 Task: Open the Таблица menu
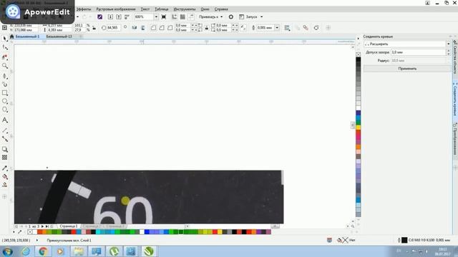[x=162, y=9]
